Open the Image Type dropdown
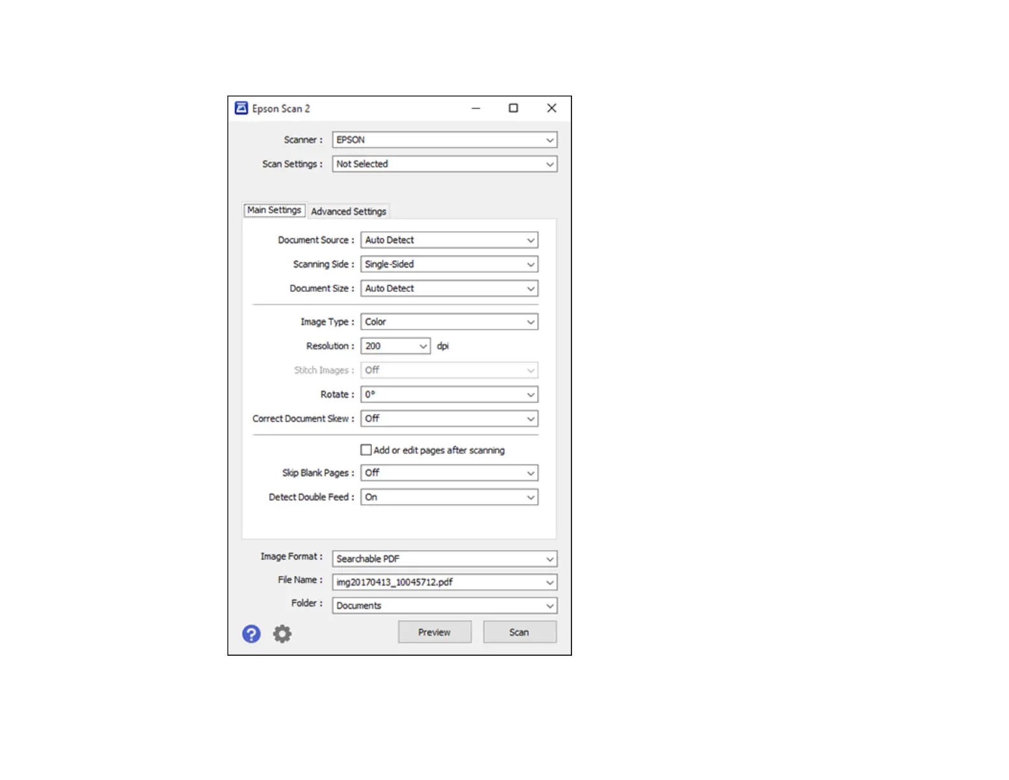Screen dimensions: 1009x780 click(x=449, y=322)
